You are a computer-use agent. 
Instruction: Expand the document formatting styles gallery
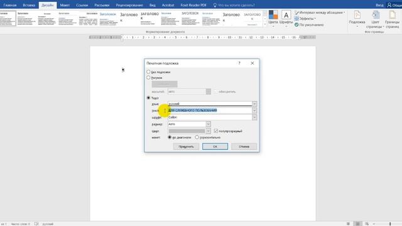[x=265, y=24]
